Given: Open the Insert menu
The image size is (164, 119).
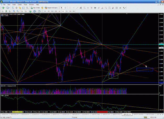Looking at the screenshot, I should pos(14,5).
